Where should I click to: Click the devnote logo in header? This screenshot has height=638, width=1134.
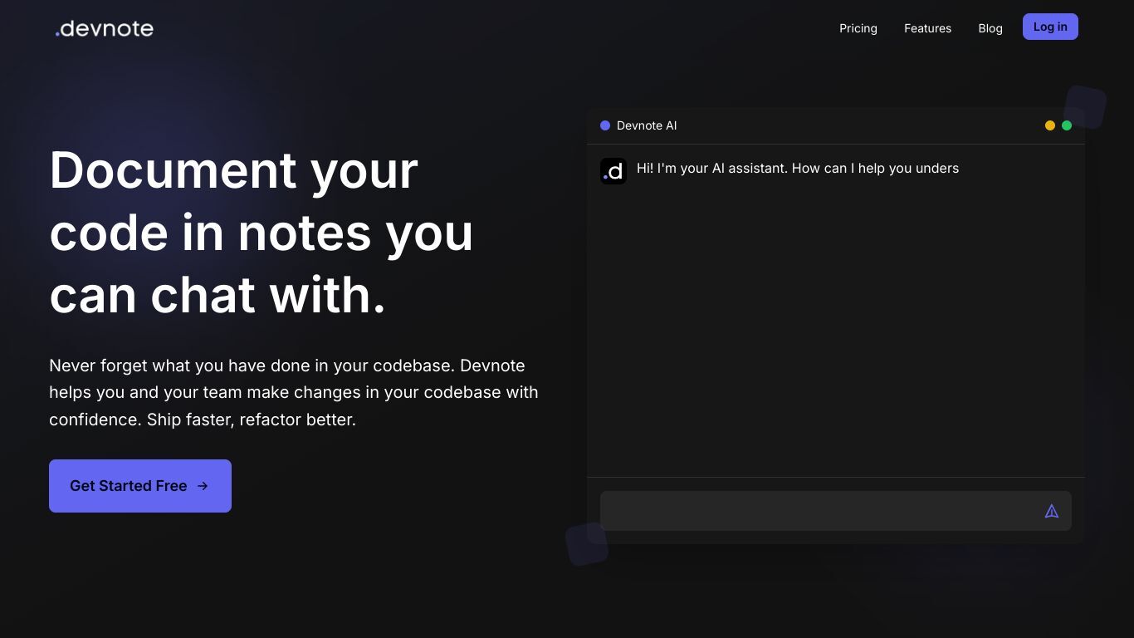click(x=105, y=28)
